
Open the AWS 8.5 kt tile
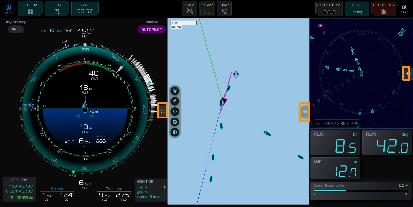336,142
